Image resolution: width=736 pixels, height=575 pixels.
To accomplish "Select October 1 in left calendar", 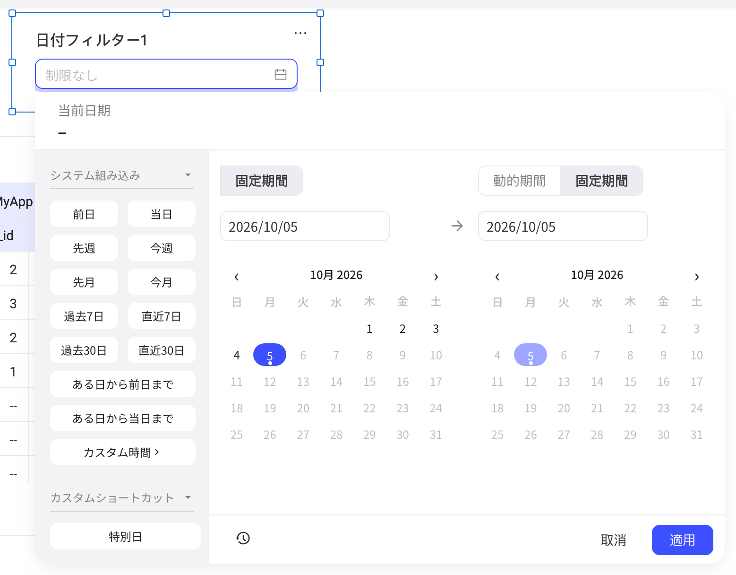I will (369, 329).
